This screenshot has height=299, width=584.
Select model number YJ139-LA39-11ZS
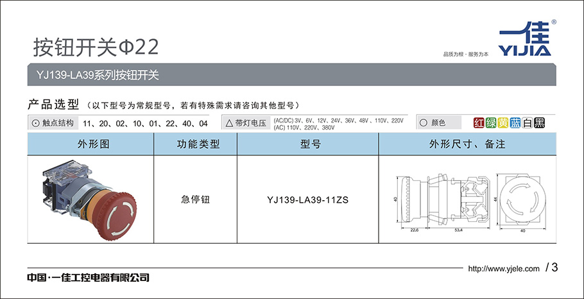click(x=307, y=200)
